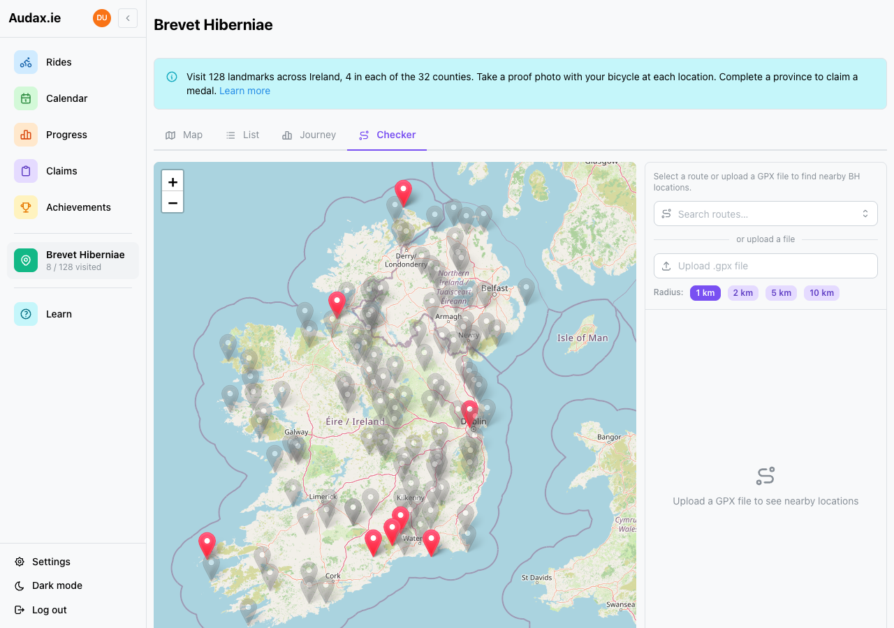894x628 pixels.
Task: Set radius to 1 km
Action: (x=705, y=293)
